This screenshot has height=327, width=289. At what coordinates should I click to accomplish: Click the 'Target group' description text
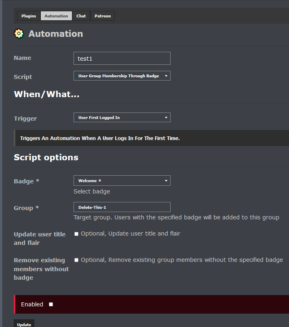tap(176, 217)
